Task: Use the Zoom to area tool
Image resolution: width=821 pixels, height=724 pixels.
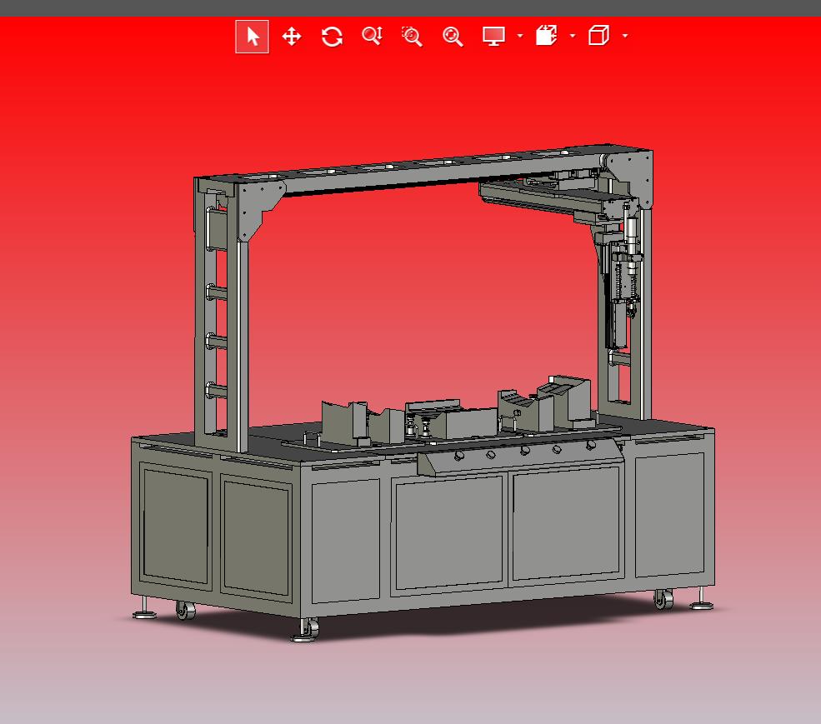Action: click(412, 37)
